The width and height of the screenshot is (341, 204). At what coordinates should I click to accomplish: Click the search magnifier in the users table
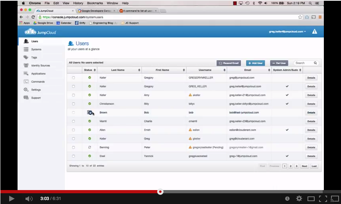coord(315,63)
